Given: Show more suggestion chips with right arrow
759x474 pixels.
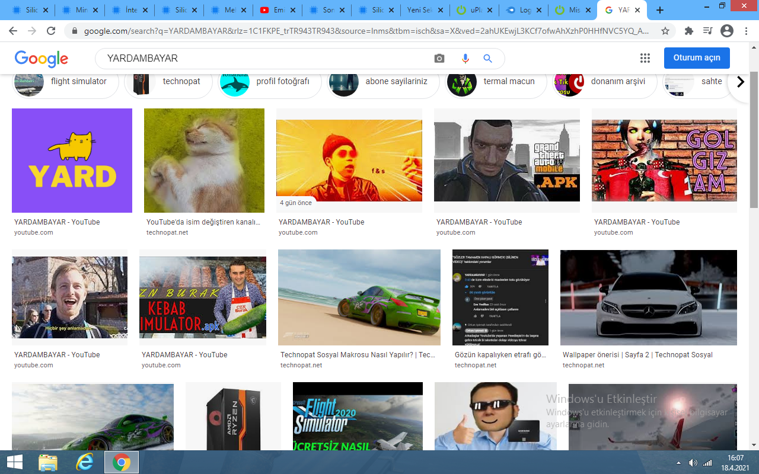Looking at the screenshot, I should point(740,82).
